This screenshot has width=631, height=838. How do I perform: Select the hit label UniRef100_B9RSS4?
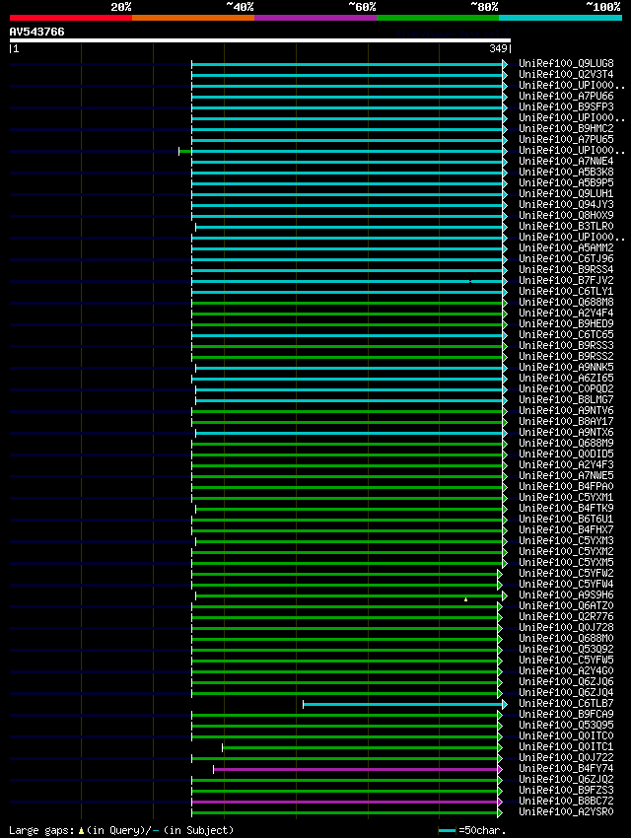(566, 269)
